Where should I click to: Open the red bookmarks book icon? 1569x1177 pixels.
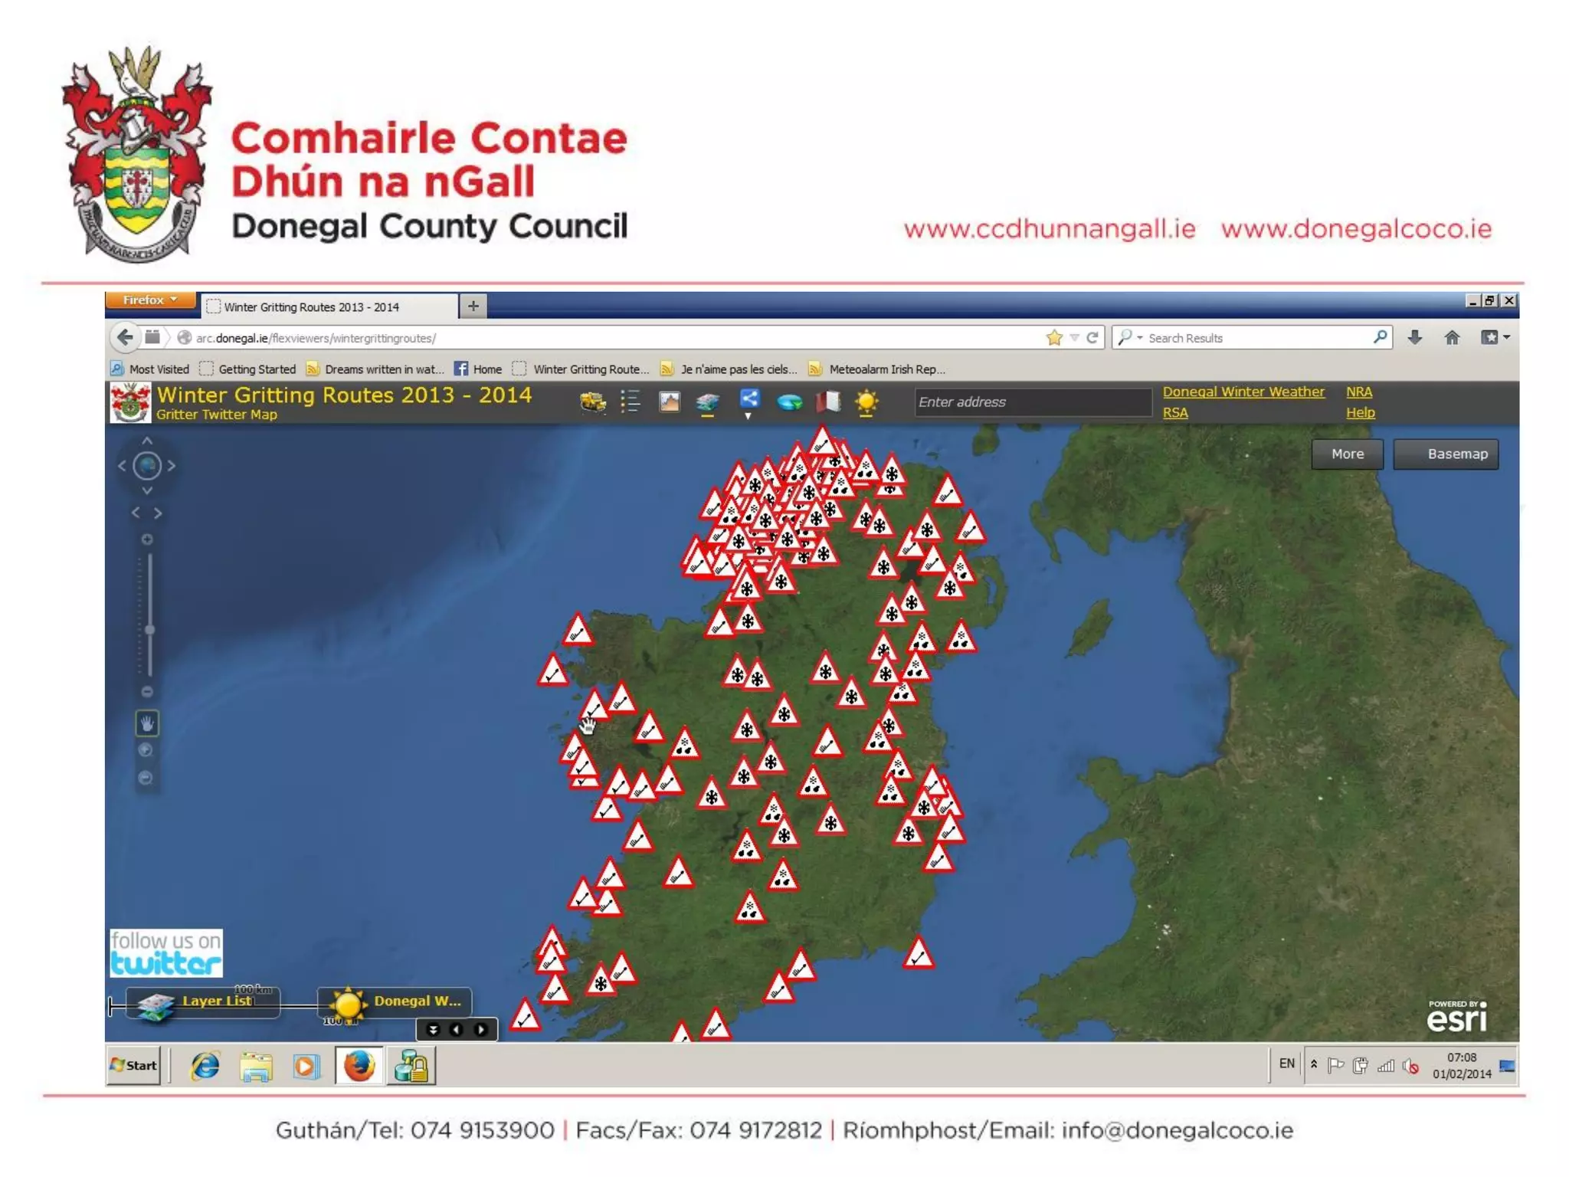coord(828,402)
